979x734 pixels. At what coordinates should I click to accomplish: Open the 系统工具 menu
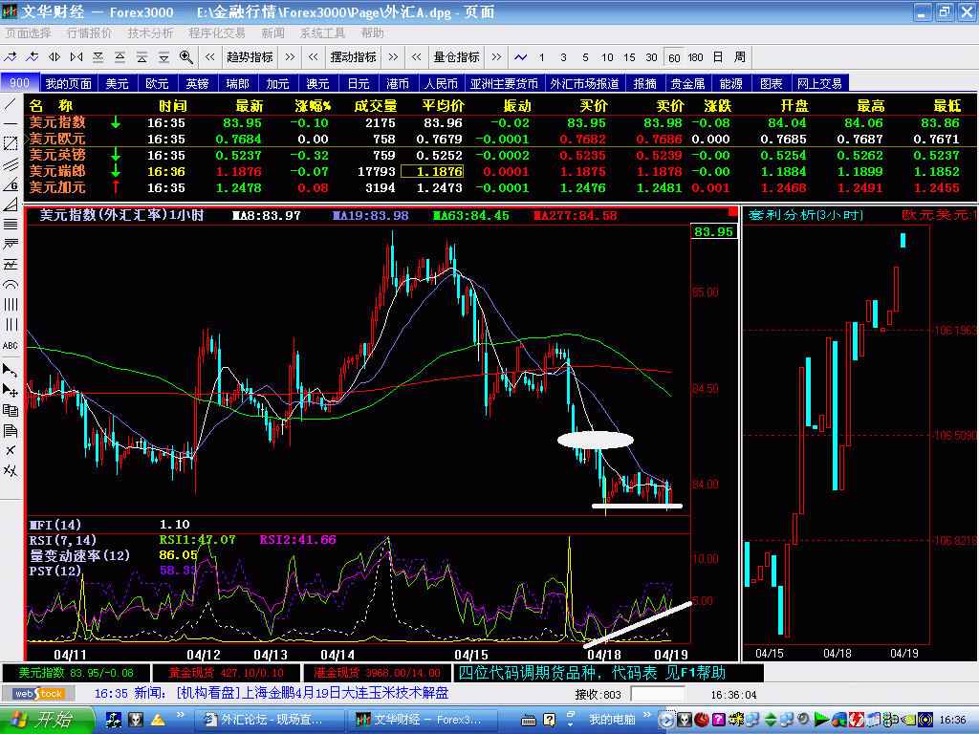point(323,33)
